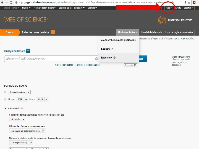
Task: Collapse MÁS AJUSTES section
Action: click(x=14, y=108)
